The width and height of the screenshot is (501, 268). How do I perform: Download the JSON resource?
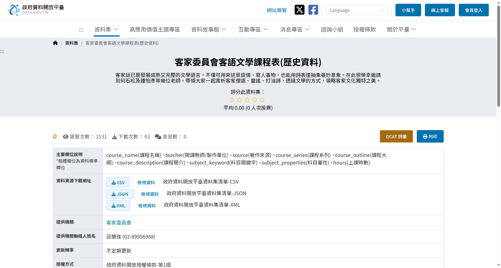(x=120, y=194)
